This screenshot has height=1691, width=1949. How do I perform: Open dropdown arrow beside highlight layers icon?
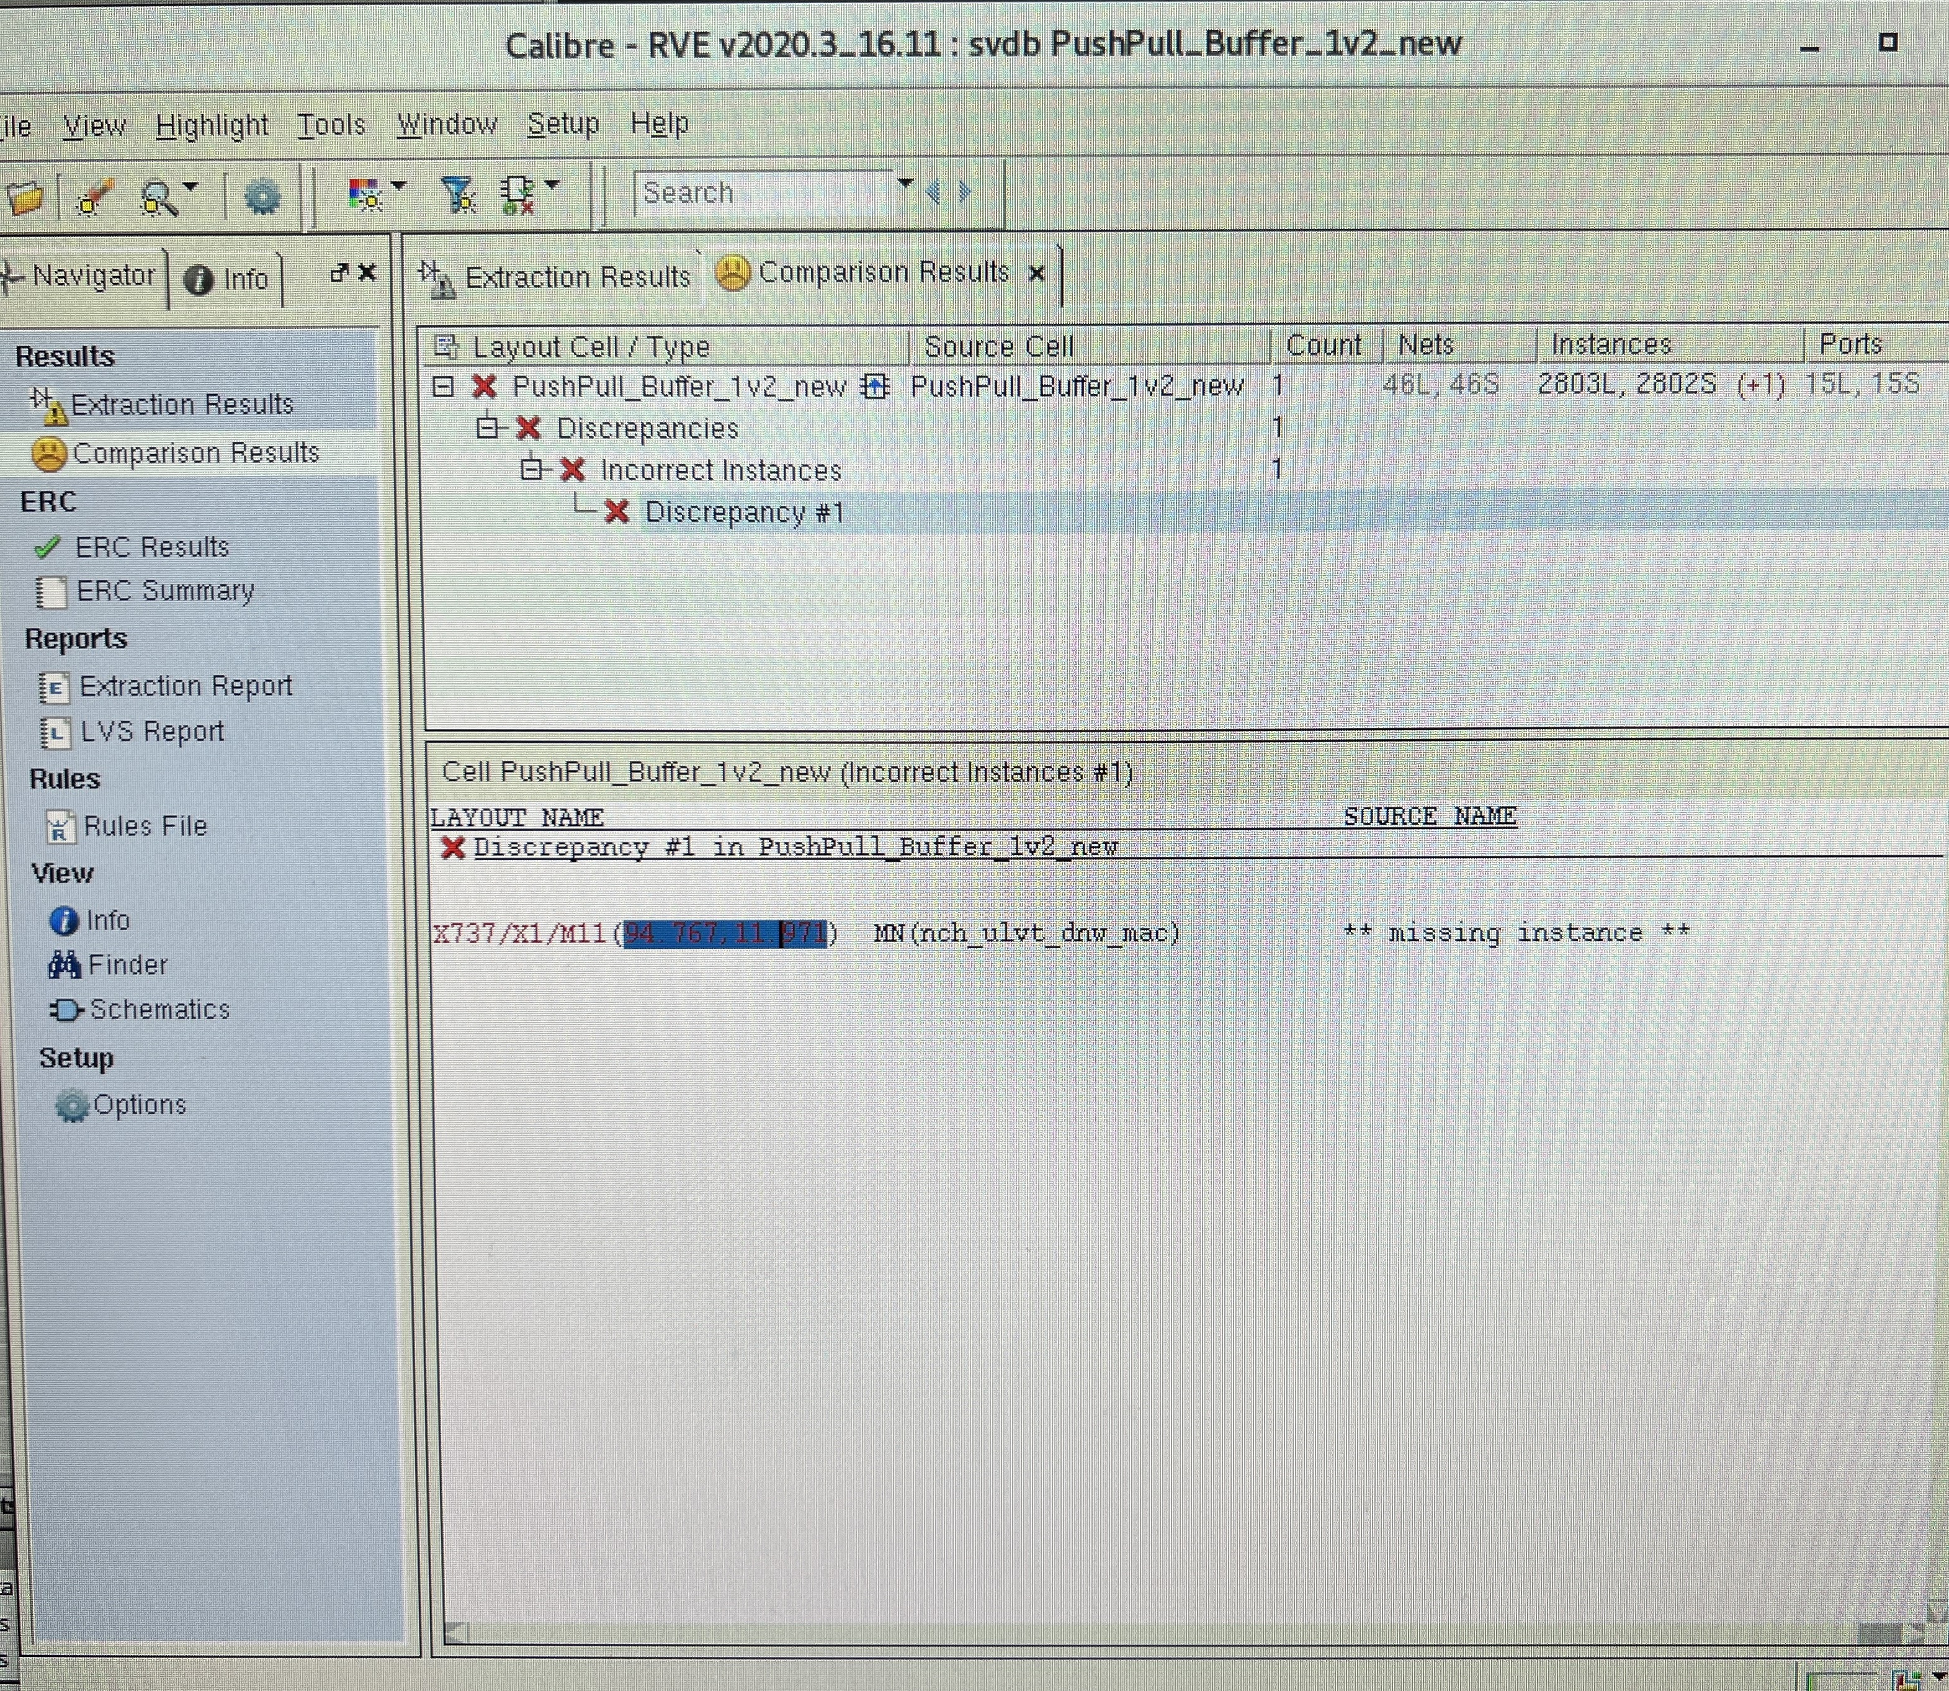coord(398,186)
